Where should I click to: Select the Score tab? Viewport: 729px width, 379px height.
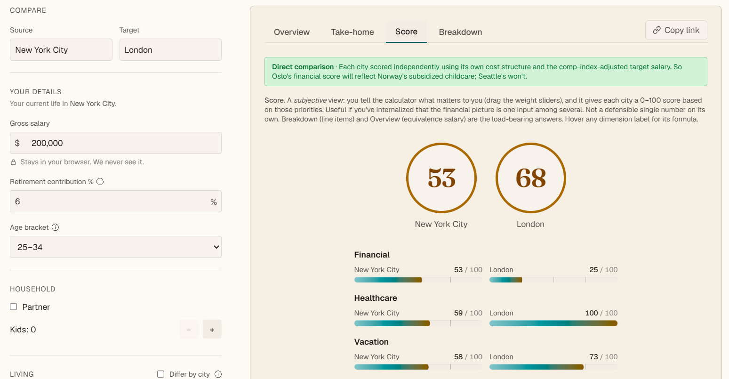[406, 32]
